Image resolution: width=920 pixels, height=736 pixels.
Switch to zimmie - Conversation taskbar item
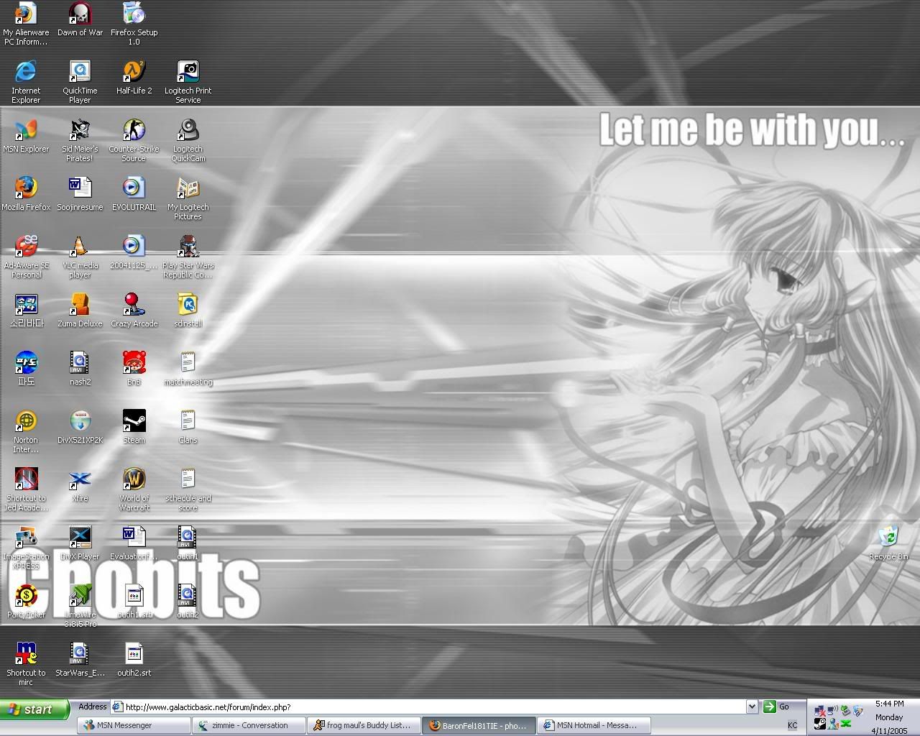tap(248, 725)
